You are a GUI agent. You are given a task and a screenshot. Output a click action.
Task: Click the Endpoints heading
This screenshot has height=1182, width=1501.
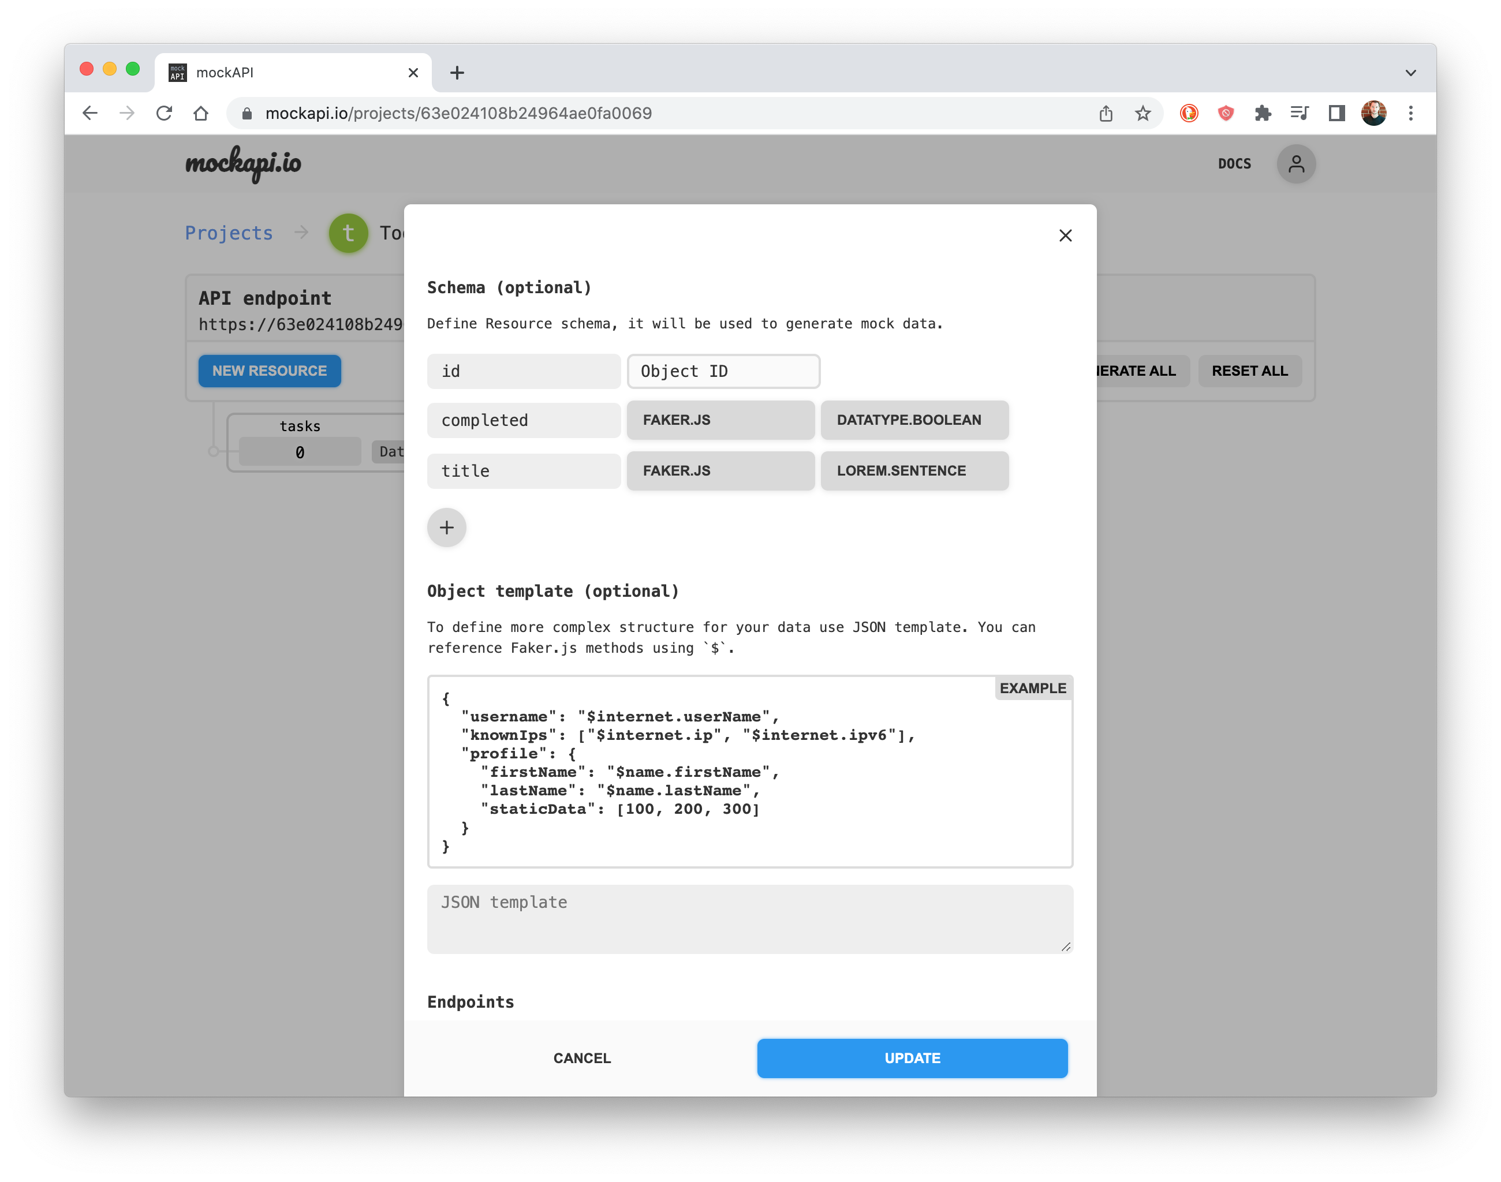[x=471, y=1002]
